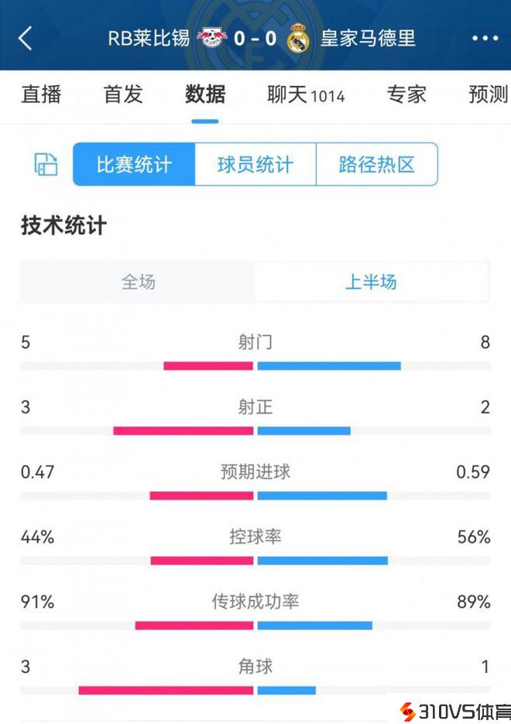The width and height of the screenshot is (511, 724).
Task: Select 球员统计 segment
Action: (256, 164)
